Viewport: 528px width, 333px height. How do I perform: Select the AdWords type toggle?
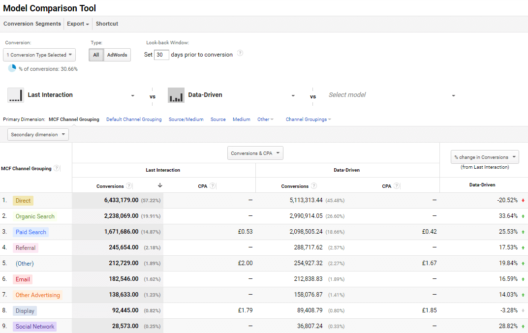(117, 55)
